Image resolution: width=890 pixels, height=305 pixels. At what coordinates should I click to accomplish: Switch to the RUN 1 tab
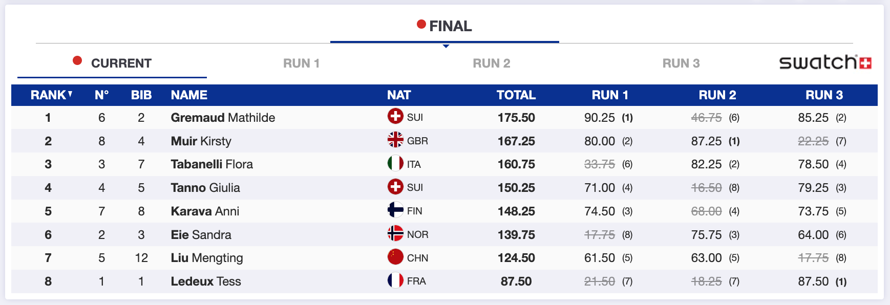pyautogui.click(x=301, y=63)
